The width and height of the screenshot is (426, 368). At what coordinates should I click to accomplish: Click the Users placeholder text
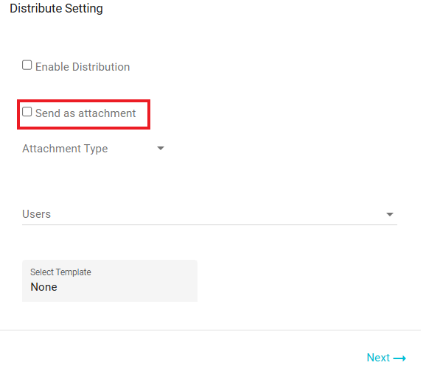coord(36,214)
